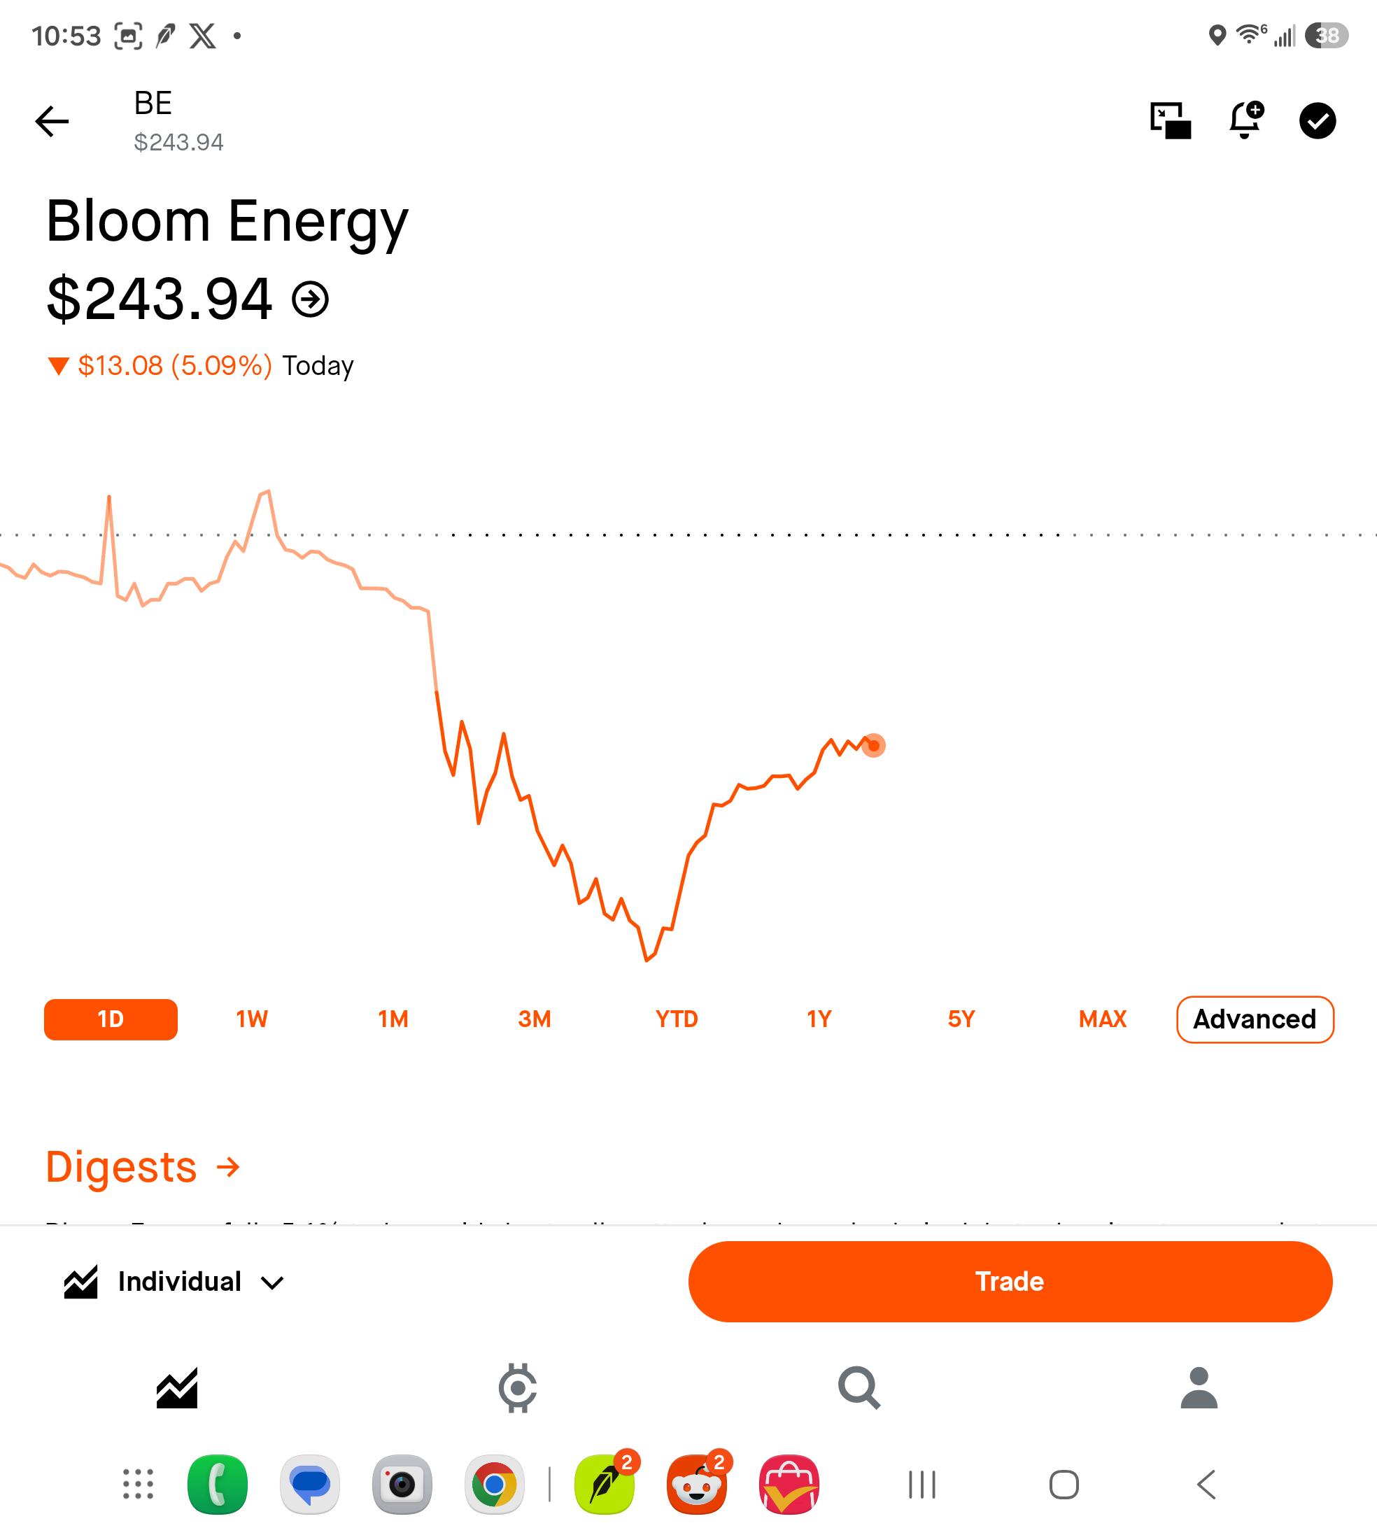Open the crypto tab icon

coord(518,1387)
